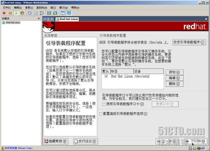The width and height of the screenshot is (210, 151).
Task: Click the 默认 column header
Action: 106,71
